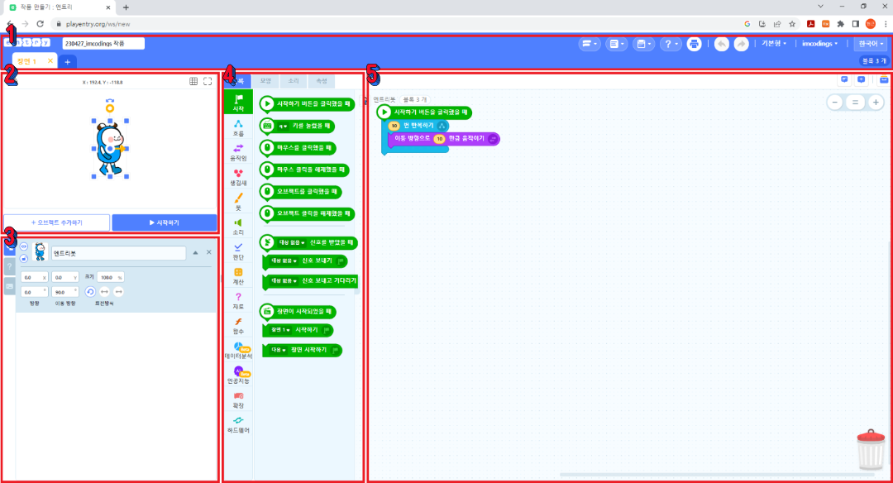This screenshot has height=483, width=893.
Task: Select the 자료 block category
Action: coord(238,300)
